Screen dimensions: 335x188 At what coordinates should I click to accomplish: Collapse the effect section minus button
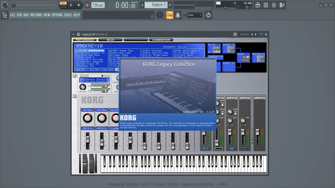point(74,75)
